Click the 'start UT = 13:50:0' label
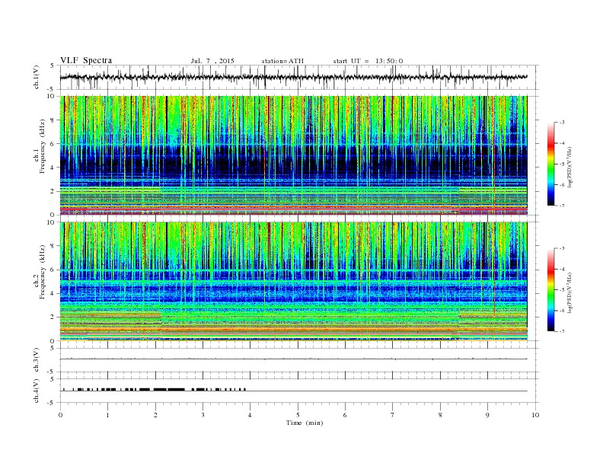The image size is (603, 466). [368, 61]
